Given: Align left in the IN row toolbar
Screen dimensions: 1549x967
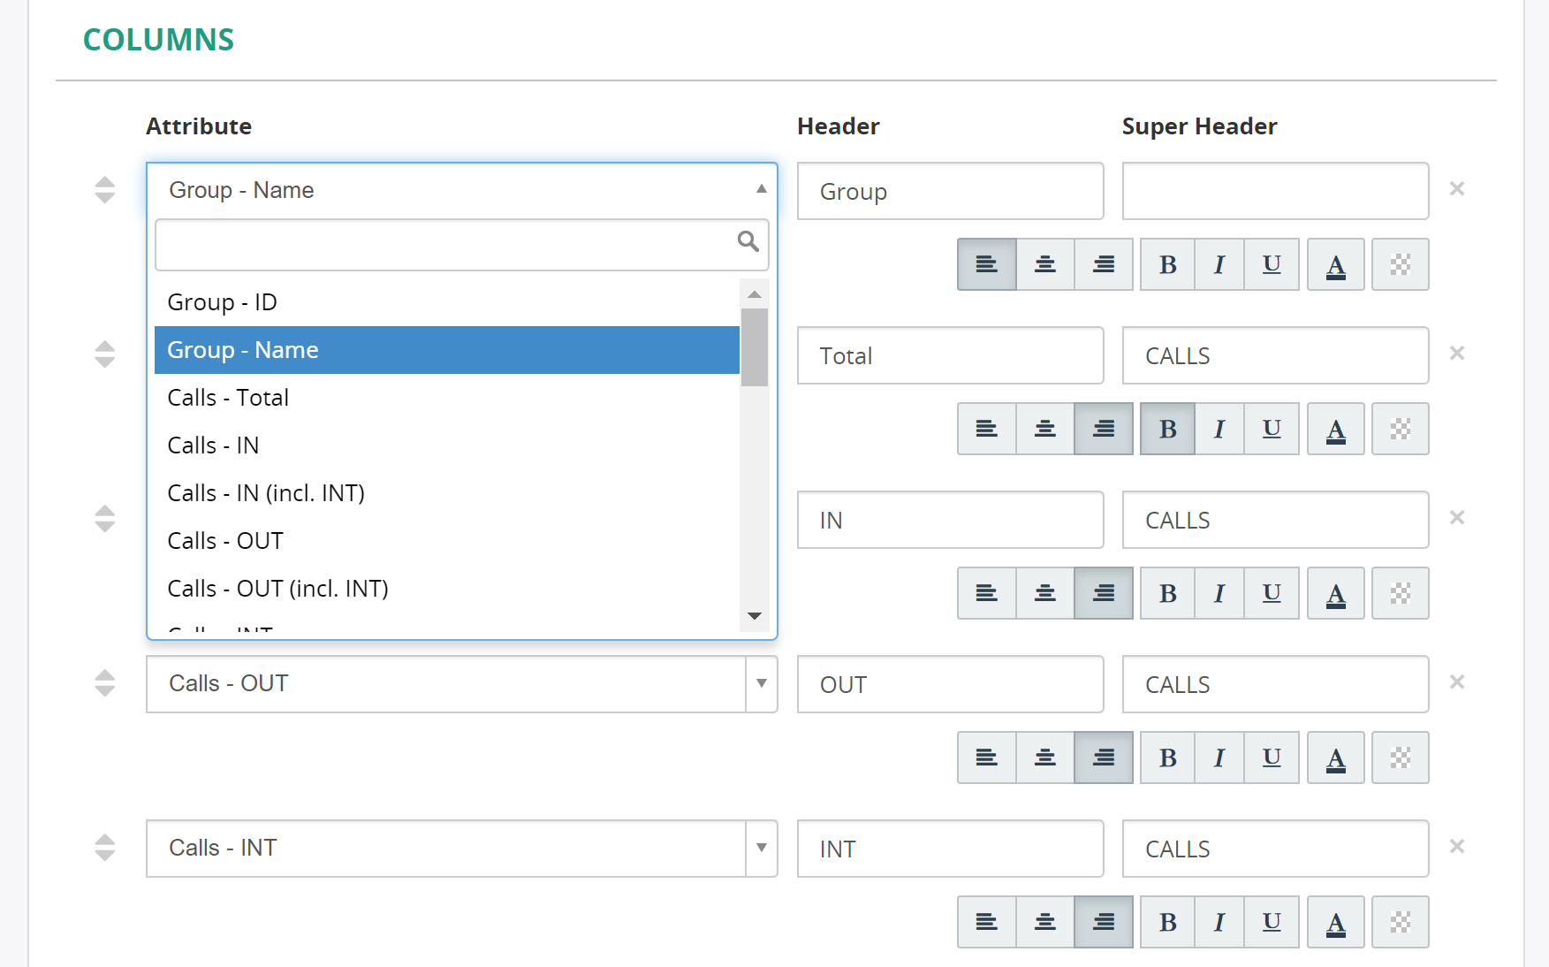Looking at the screenshot, I should click(987, 593).
